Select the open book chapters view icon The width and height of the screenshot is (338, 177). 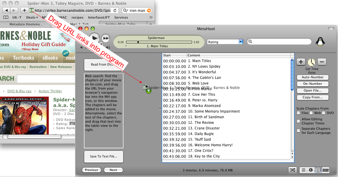(x=318, y=170)
